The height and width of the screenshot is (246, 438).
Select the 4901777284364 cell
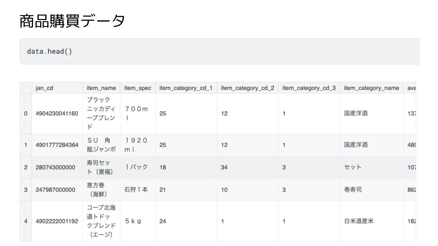(57, 145)
